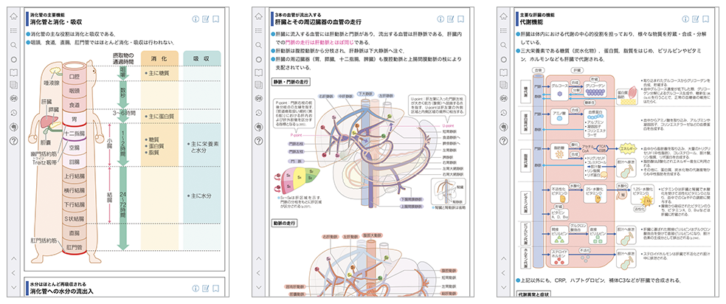The width and height of the screenshot is (726, 304).
Task: Click the up chevron in the 代謝機能 panel
Action: click(504, 259)
